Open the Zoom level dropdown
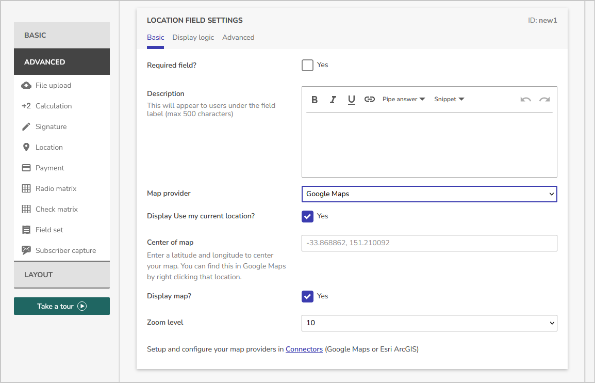595x383 pixels. 429,323
